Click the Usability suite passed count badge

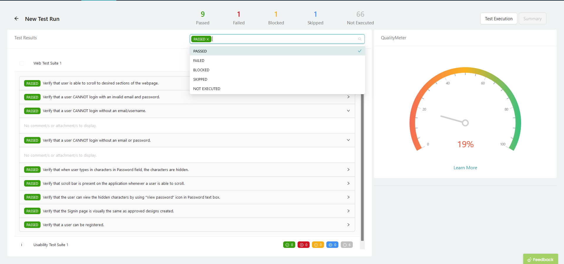tap(289, 245)
